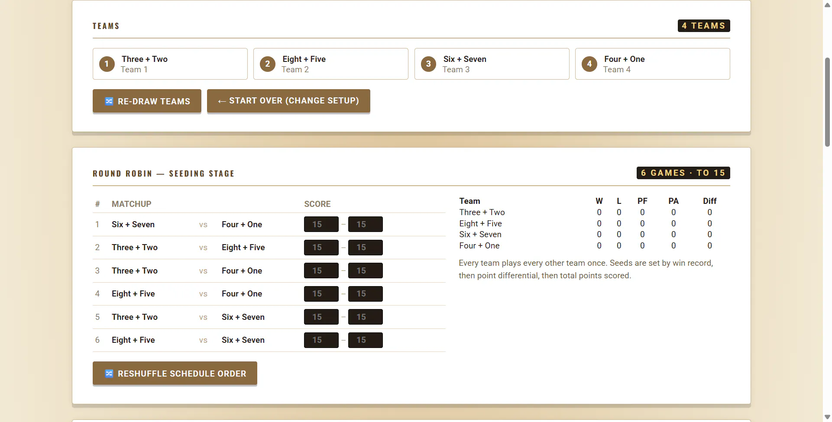Click the Team 3 label

point(456,70)
